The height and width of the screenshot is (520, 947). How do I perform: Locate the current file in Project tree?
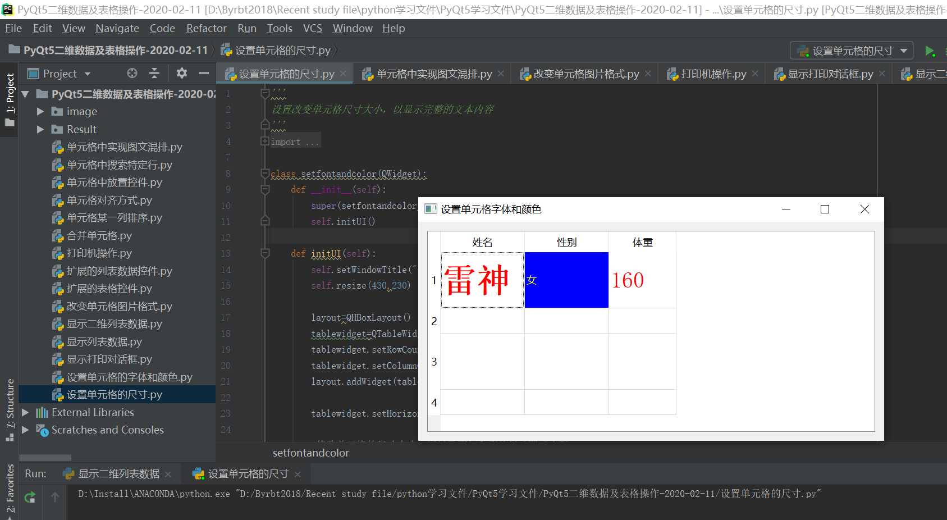(x=132, y=74)
